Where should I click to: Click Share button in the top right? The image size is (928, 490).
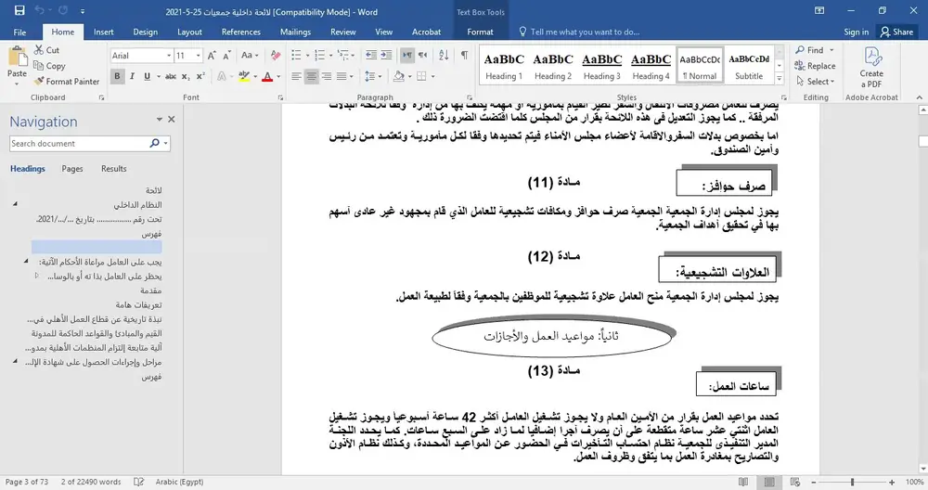[x=896, y=32]
